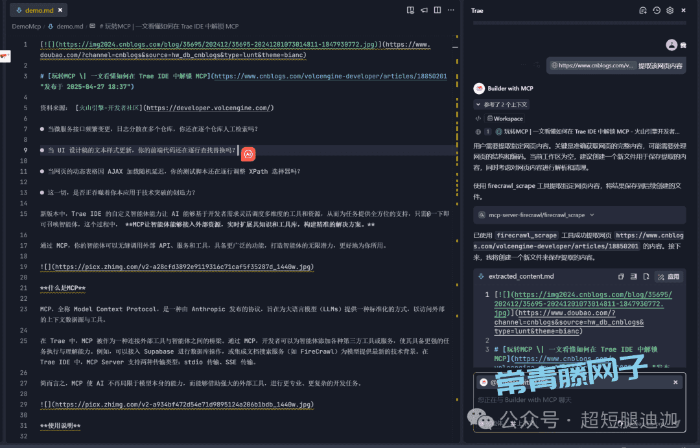Click line number 9 in the gutter

[x=25, y=150]
